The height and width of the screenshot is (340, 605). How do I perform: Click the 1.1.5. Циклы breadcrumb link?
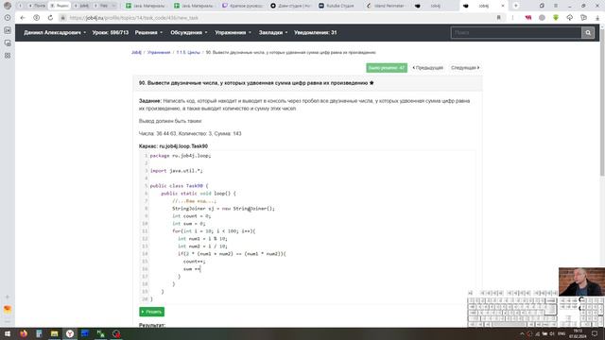click(188, 53)
